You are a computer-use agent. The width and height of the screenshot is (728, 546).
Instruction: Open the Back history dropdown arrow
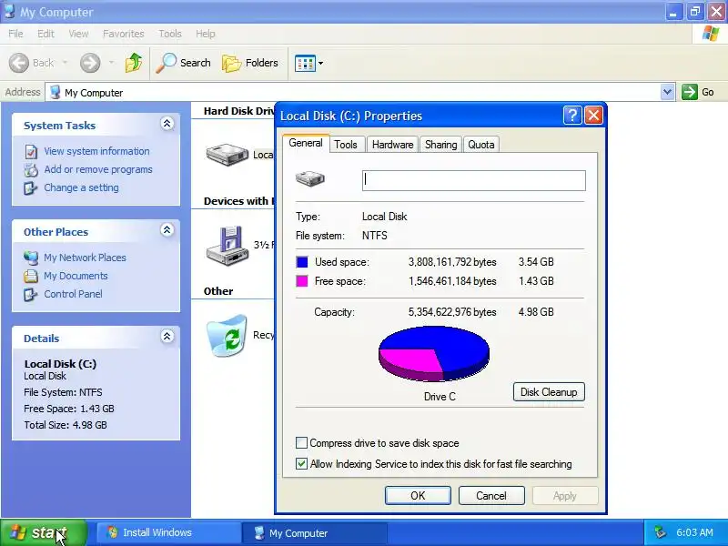(x=65, y=63)
